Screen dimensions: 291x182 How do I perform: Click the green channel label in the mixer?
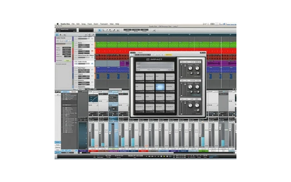[203, 151]
